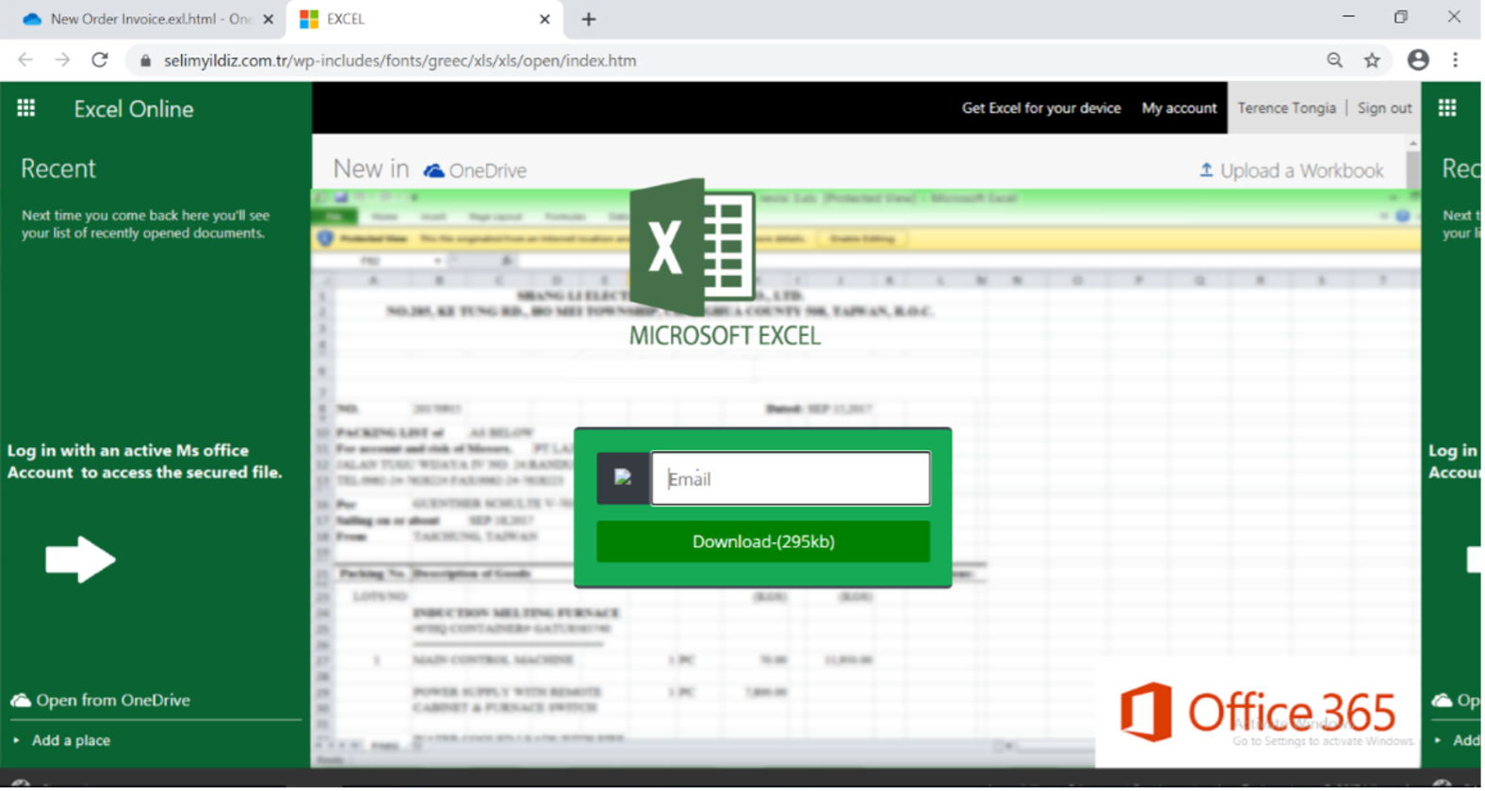Click the Sign out link
Screen dimensions: 1485x791
tap(1384, 108)
